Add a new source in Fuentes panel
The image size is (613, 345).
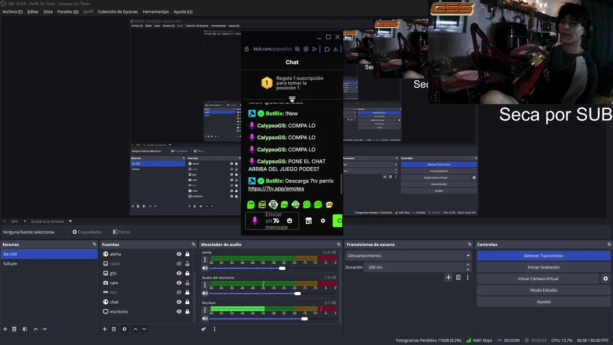[105, 329]
